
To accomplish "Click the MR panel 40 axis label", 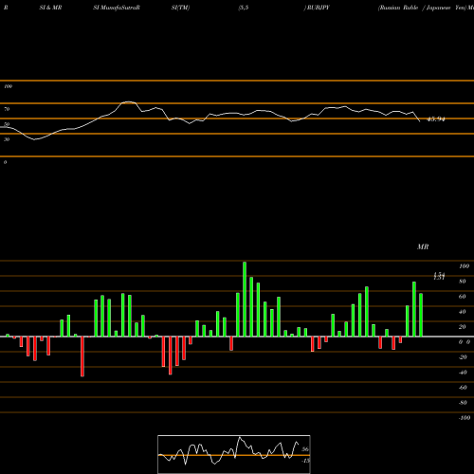I will [463, 312].
